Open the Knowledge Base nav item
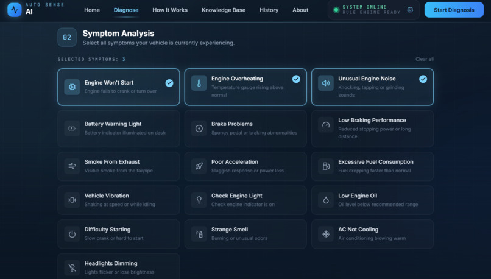The height and width of the screenshot is (279, 491). coord(224,10)
